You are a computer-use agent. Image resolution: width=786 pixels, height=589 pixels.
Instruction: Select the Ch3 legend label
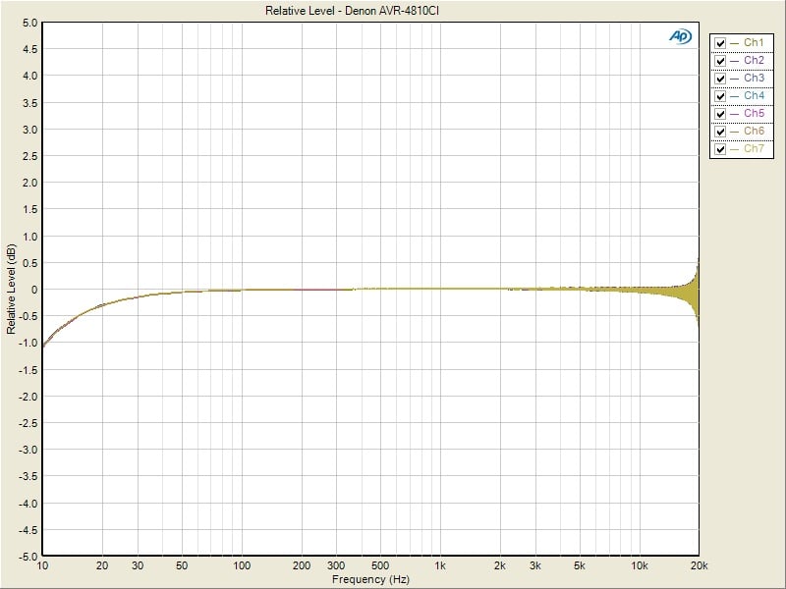coord(754,79)
